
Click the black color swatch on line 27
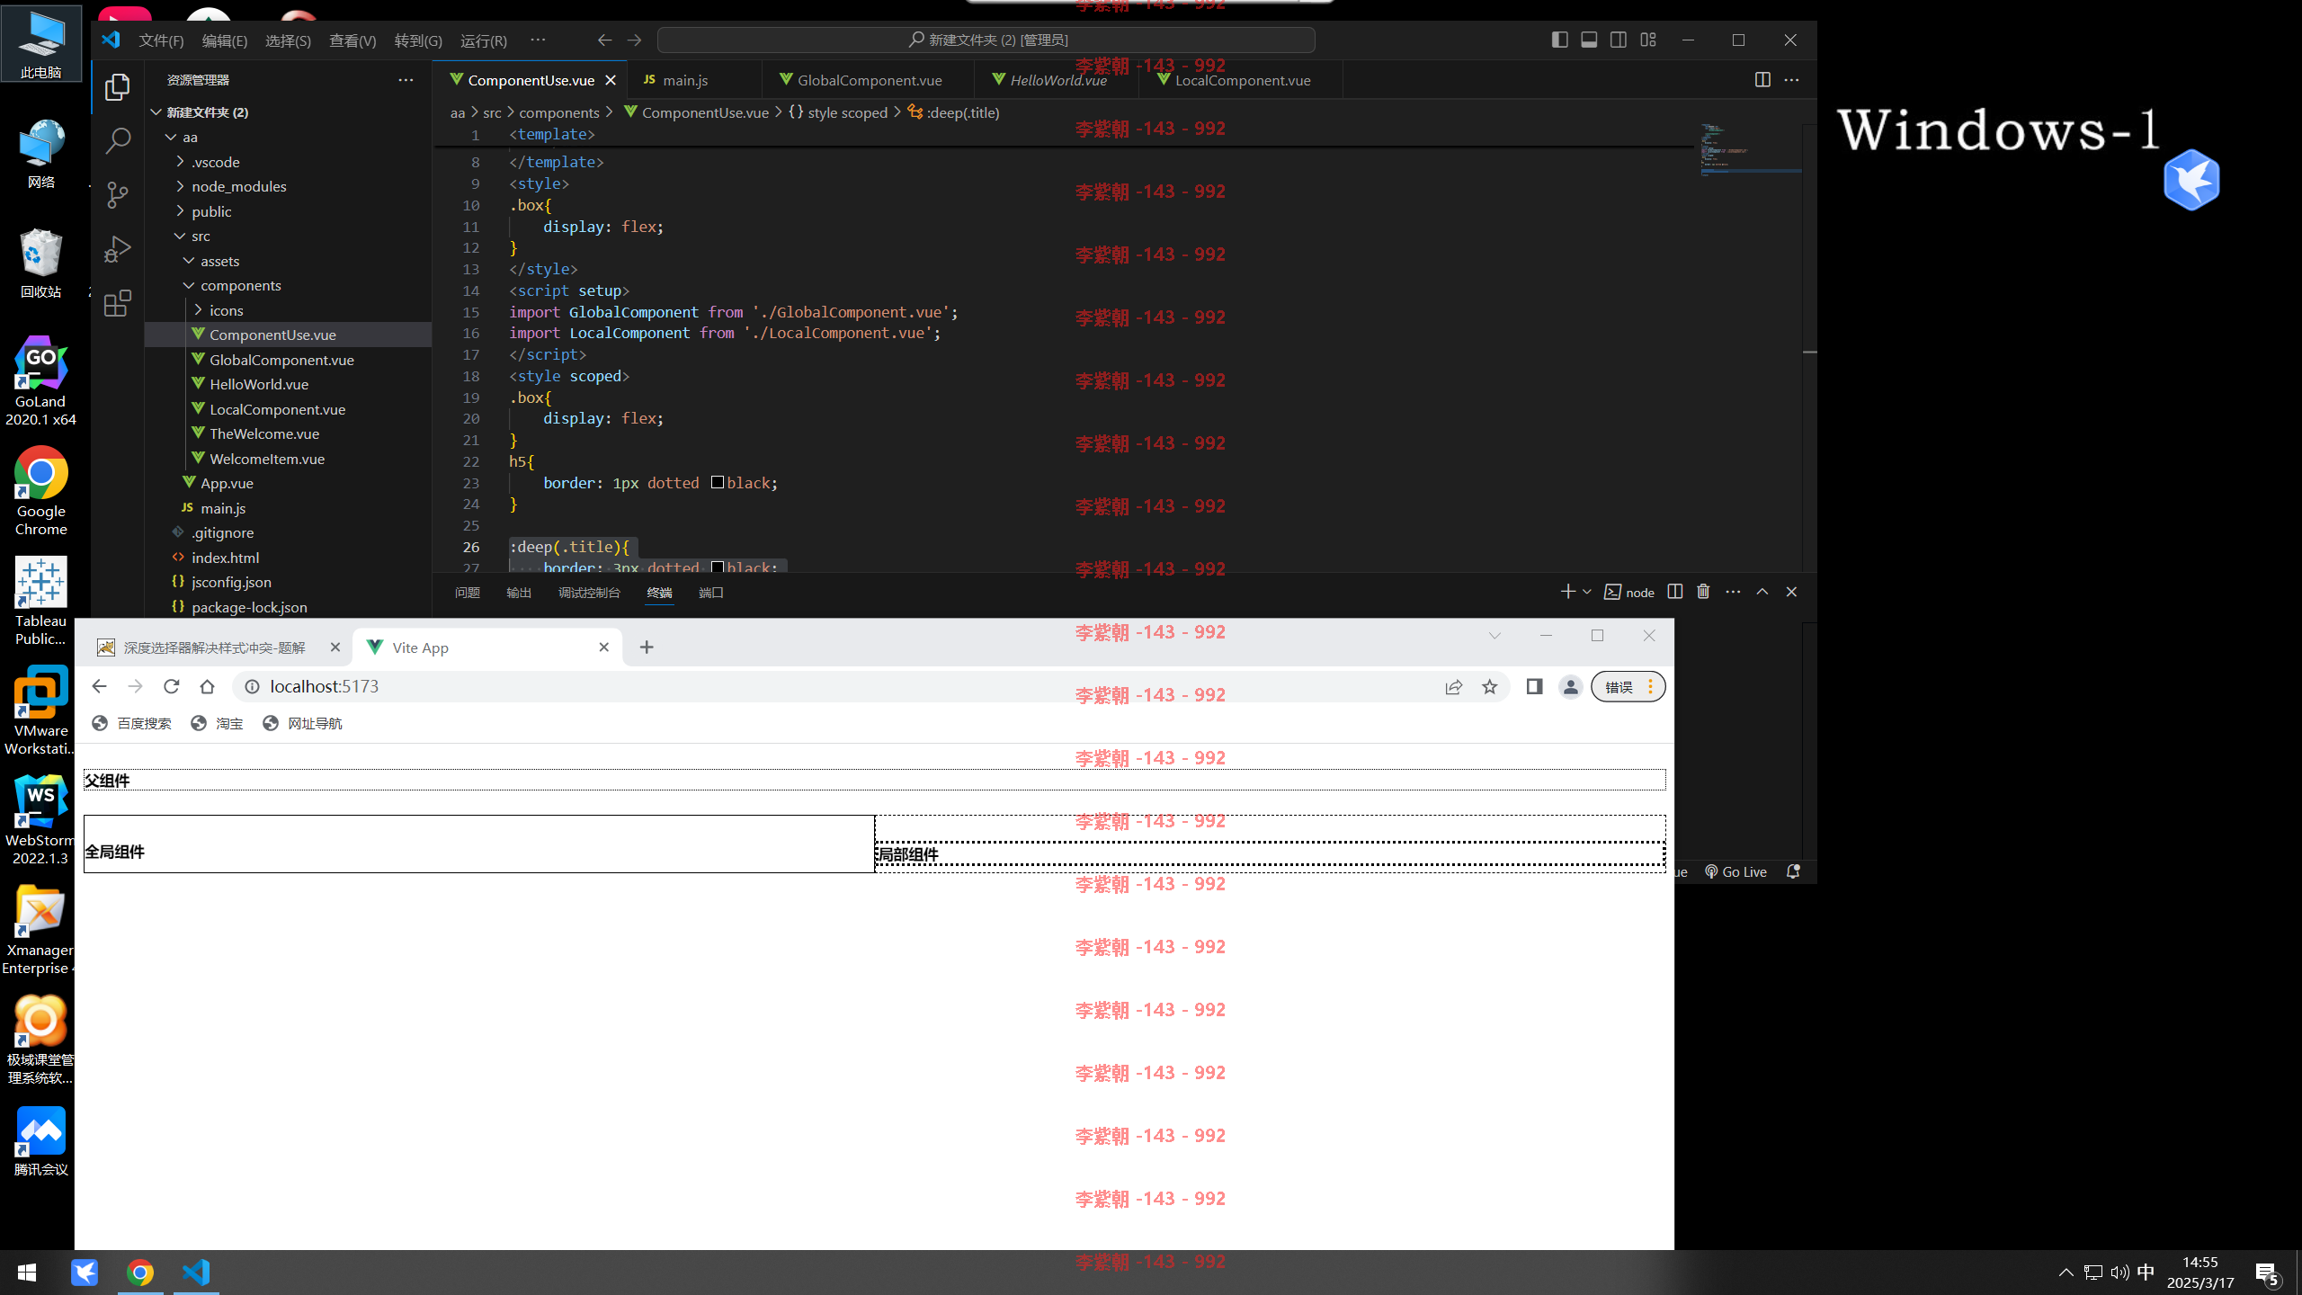pyautogui.click(x=718, y=567)
